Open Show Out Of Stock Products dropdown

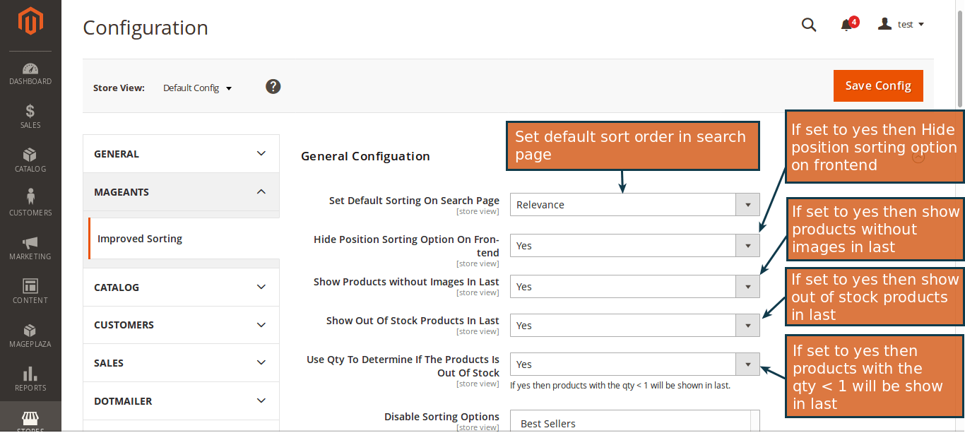coord(747,325)
